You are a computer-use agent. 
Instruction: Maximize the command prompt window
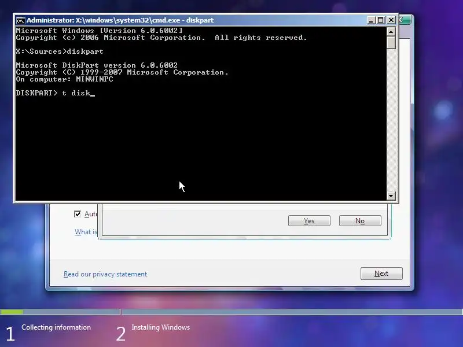pyautogui.click(x=381, y=20)
